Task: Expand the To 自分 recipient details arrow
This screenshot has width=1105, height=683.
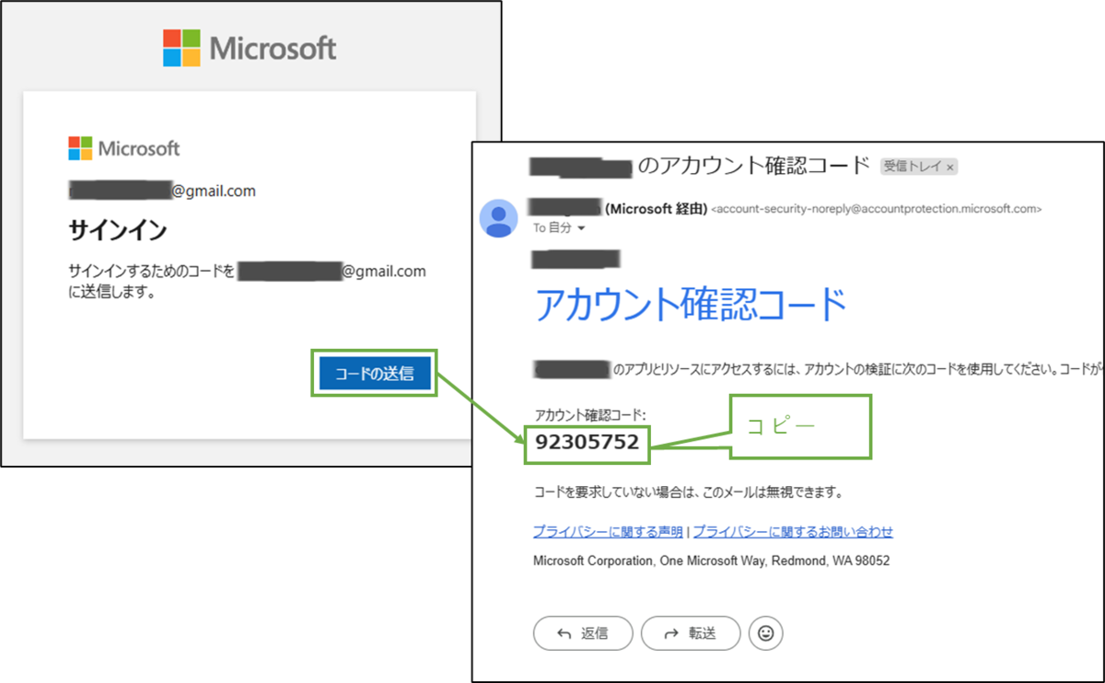Action: (581, 227)
